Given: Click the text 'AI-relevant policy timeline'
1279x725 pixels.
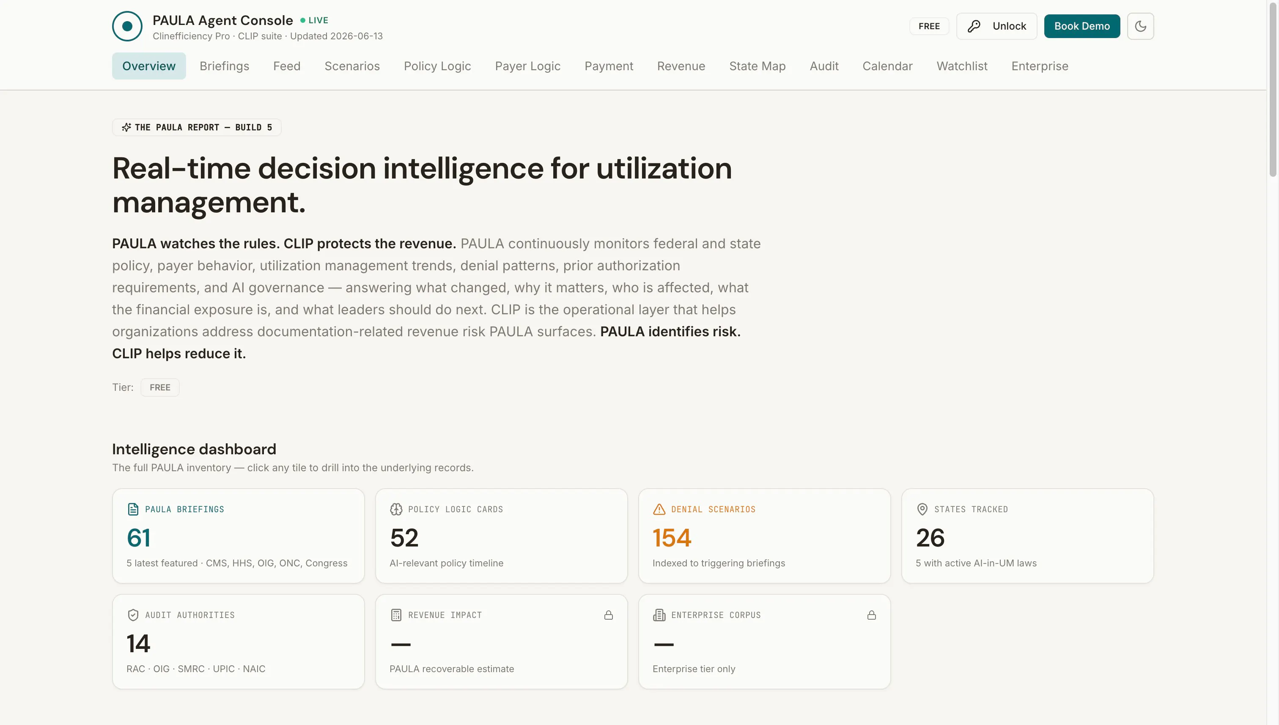Looking at the screenshot, I should (446, 563).
